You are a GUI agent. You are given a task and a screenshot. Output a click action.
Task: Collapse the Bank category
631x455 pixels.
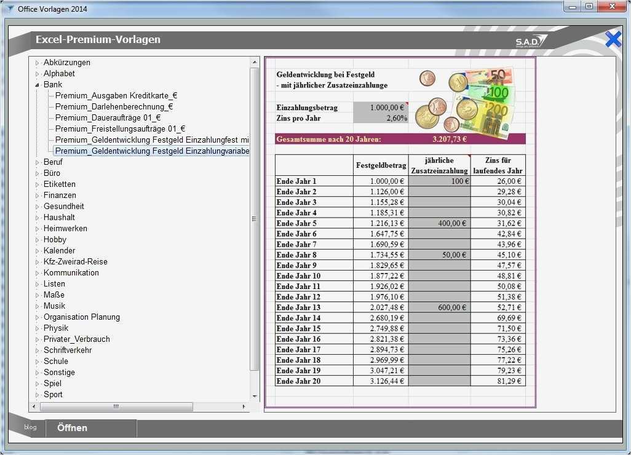click(38, 84)
